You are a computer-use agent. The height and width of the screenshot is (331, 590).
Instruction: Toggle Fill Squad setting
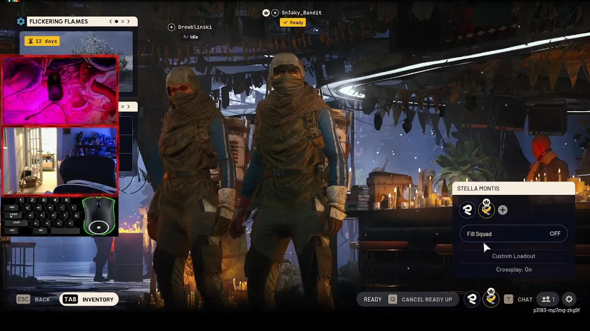(513, 234)
